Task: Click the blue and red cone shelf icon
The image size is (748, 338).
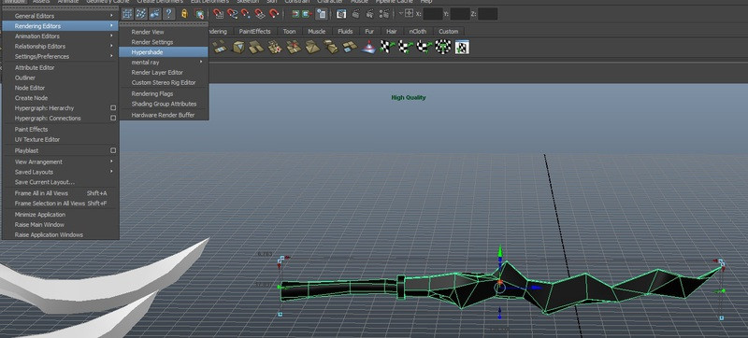Action: [x=367, y=47]
